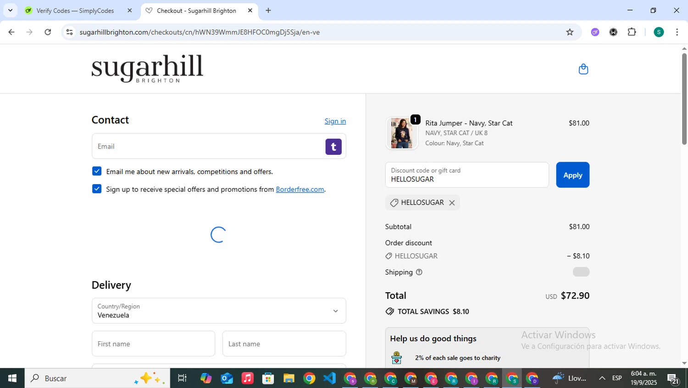View site information icon in address bar
This screenshot has width=688, height=388.
pos(70,32)
